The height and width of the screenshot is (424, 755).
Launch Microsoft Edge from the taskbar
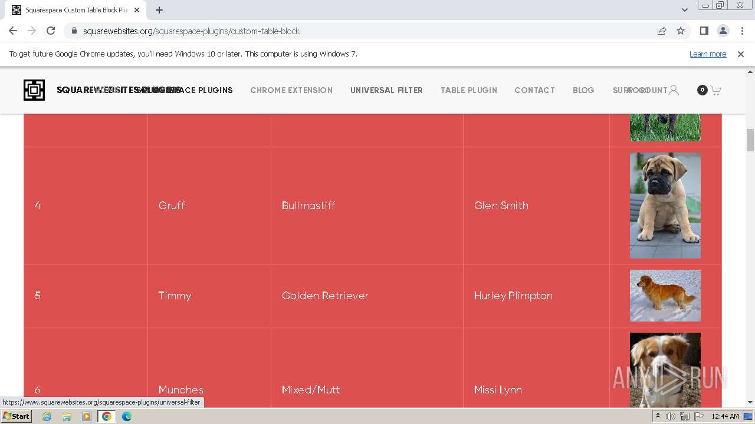[x=127, y=416]
